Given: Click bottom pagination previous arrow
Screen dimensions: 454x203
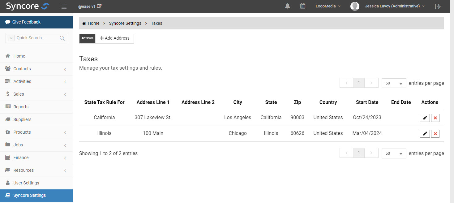Looking at the screenshot, I should pos(347,153).
